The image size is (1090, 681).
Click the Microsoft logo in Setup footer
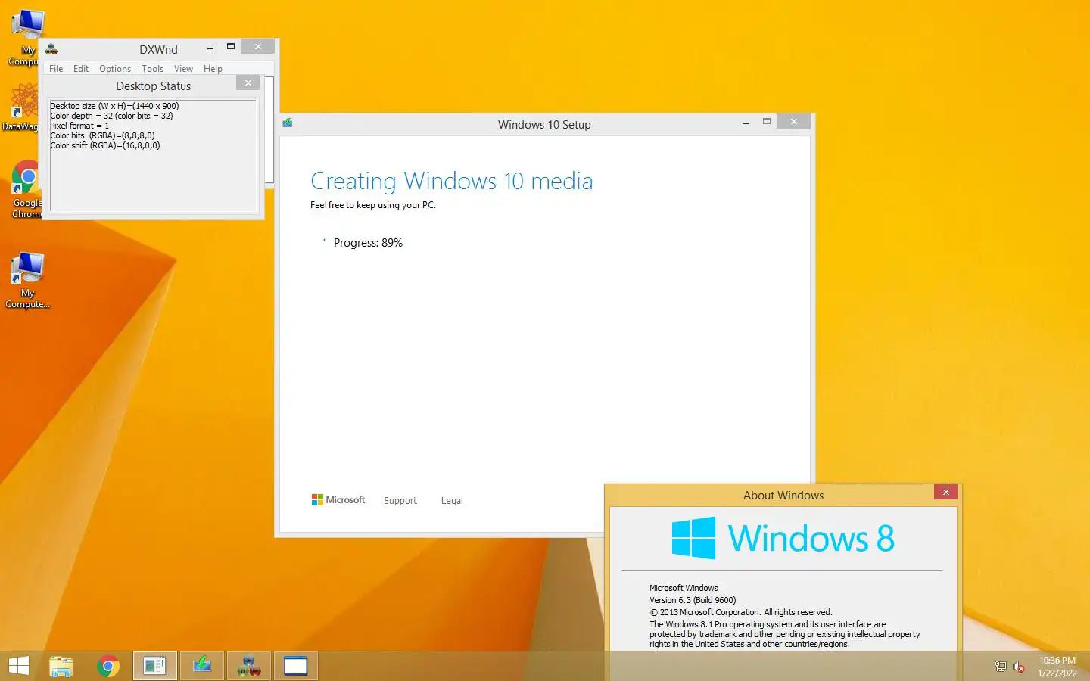tap(338, 500)
